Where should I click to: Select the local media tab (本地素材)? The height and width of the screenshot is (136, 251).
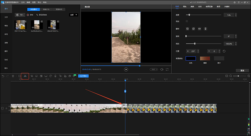[x=33, y=9]
